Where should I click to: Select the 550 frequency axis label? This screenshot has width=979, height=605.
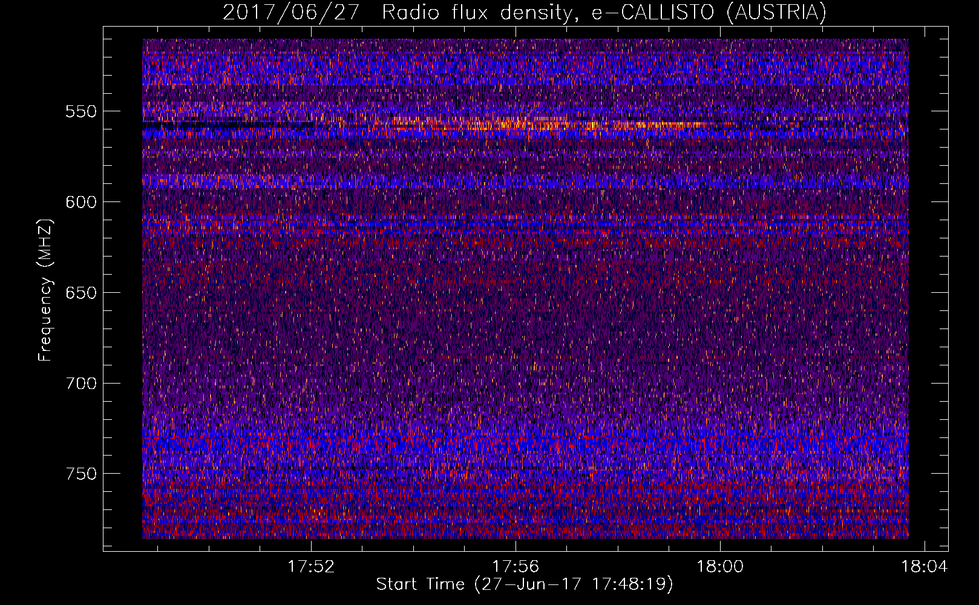[81, 111]
